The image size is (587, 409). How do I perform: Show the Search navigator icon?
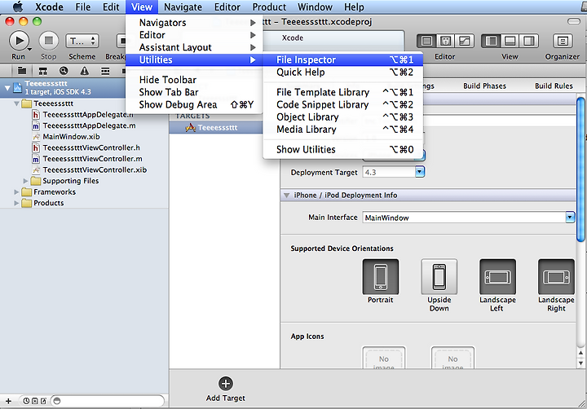(x=64, y=71)
